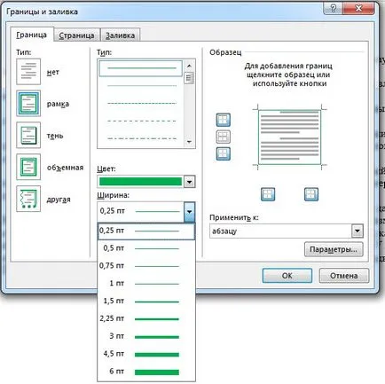Pick the 'объемная' 3-D border icon

coord(28,167)
